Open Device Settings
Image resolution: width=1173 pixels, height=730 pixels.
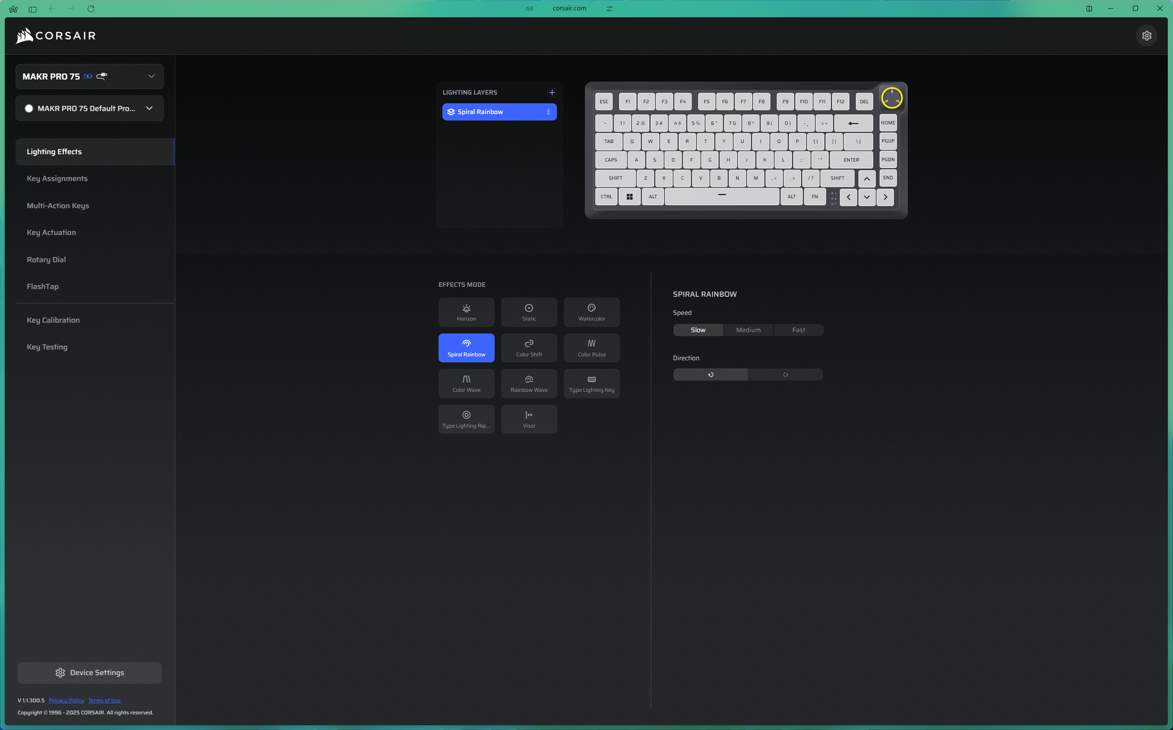click(90, 673)
